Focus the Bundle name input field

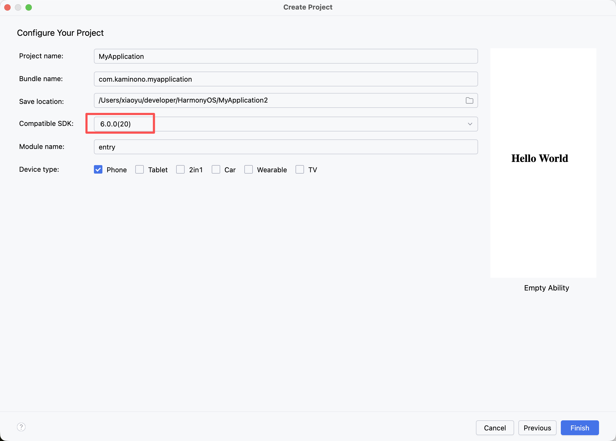pos(285,79)
